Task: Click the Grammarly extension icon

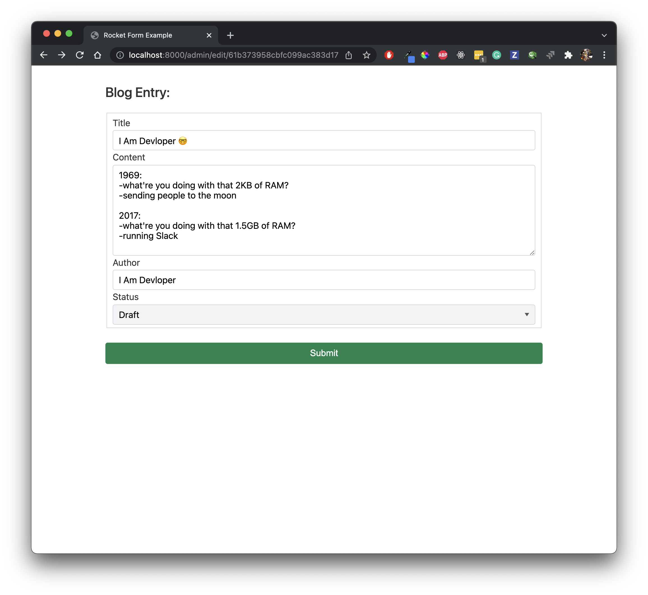Action: [x=496, y=55]
